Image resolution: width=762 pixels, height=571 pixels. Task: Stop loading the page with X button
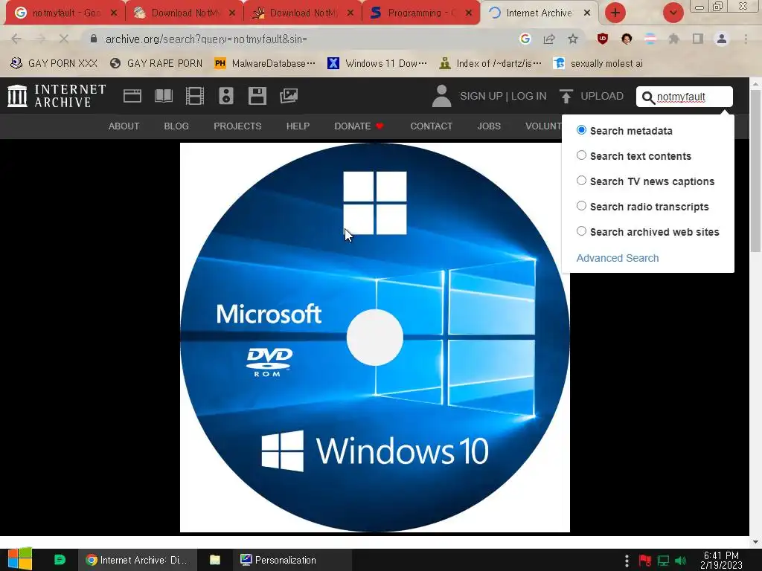(x=64, y=39)
